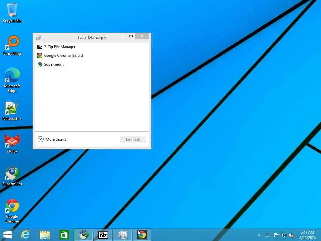Close the Task Manager window
Screen dimensions: 321x241
(x=142, y=36)
